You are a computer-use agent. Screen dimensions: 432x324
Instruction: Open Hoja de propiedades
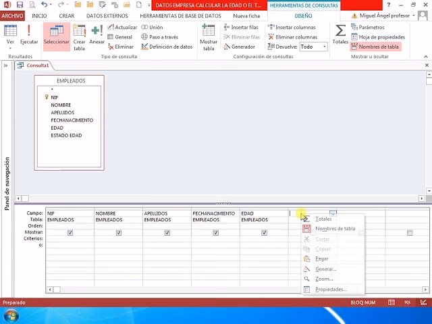pyautogui.click(x=378, y=37)
